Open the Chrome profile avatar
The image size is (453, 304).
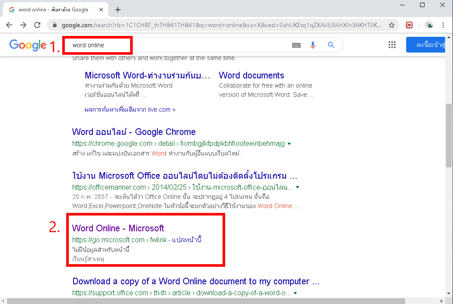429,25
